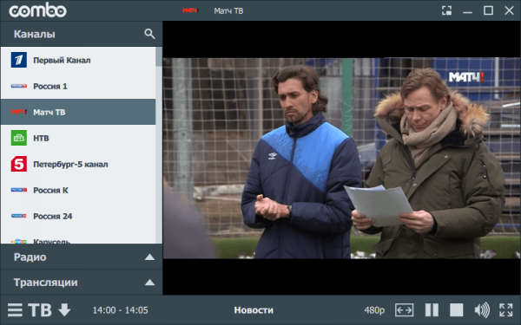Image resolution: width=521 pixels, height=325 pixels.
Task: Open Петербург-5 канал
Action: click(x=78, y=164)
